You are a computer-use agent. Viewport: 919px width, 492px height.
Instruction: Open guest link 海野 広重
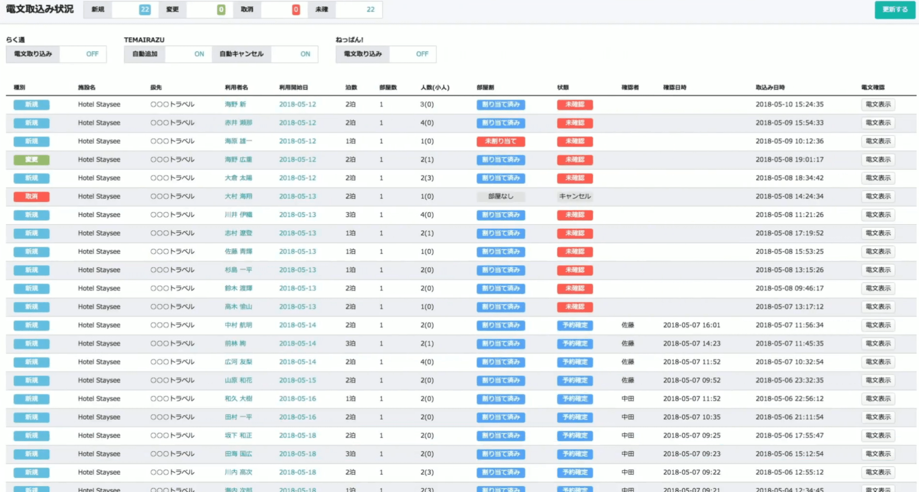tap(238, 160)
